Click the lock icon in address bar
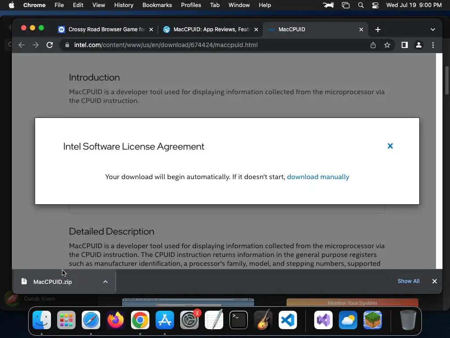This screenshot has width=450, height=338. click(67, 45)
